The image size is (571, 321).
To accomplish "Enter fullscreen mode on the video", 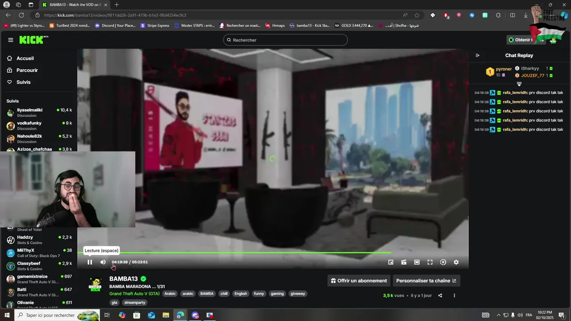I will click(x=430, y=262).
